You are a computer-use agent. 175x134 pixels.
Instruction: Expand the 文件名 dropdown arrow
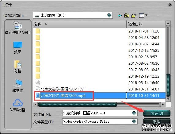pos(134,113)
